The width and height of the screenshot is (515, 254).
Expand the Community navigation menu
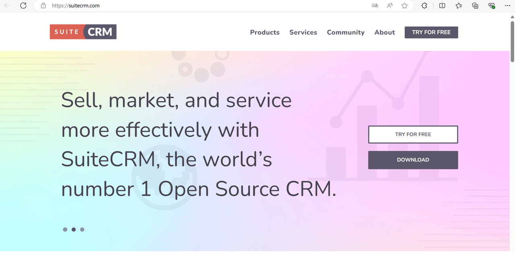click(345, 33)
